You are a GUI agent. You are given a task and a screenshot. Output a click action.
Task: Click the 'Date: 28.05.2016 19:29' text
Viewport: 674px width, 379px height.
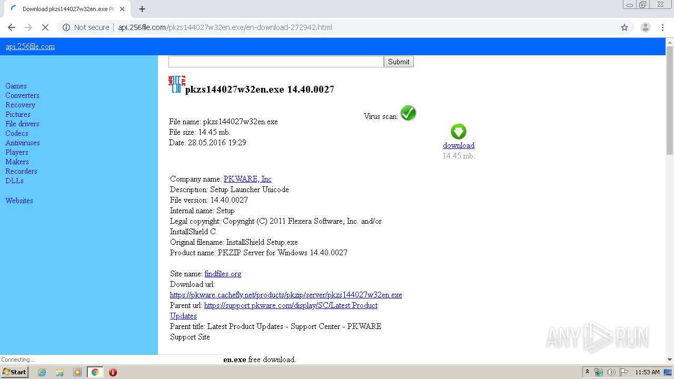pyautogui.click(x=207, y=143)
